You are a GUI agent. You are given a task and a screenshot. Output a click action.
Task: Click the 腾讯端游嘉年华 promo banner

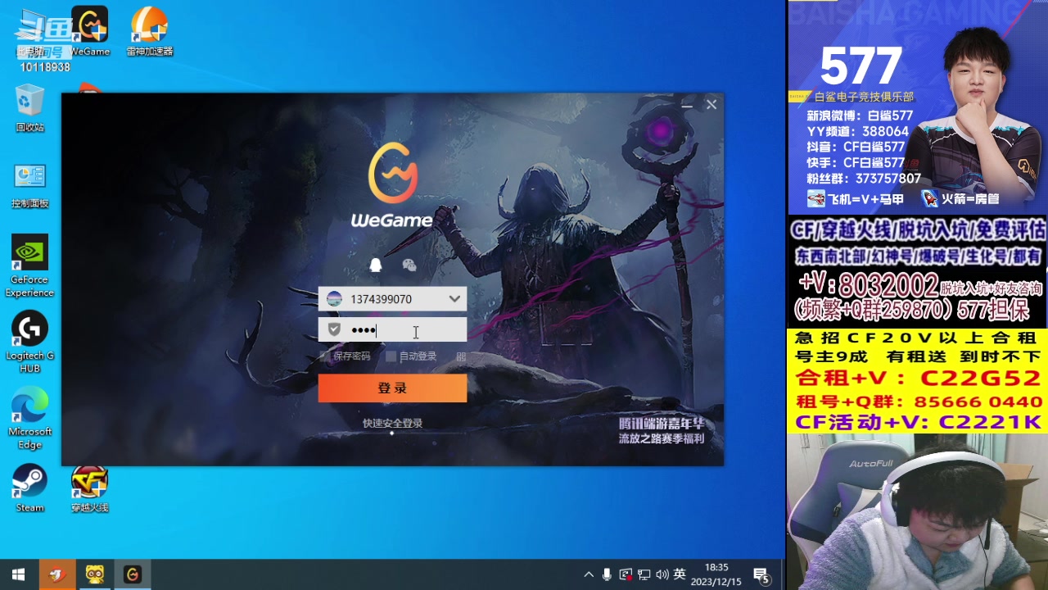[661, 431]
